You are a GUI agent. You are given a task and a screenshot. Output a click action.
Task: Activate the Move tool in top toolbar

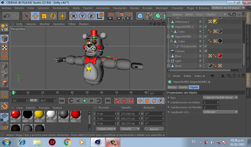pyautogui.click(x=35, y=16)
